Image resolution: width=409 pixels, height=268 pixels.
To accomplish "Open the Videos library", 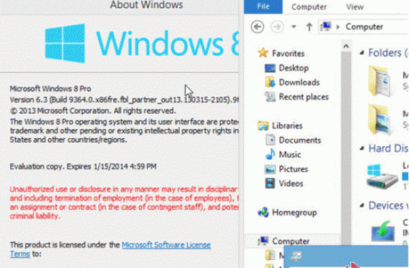I will (291, 184).
